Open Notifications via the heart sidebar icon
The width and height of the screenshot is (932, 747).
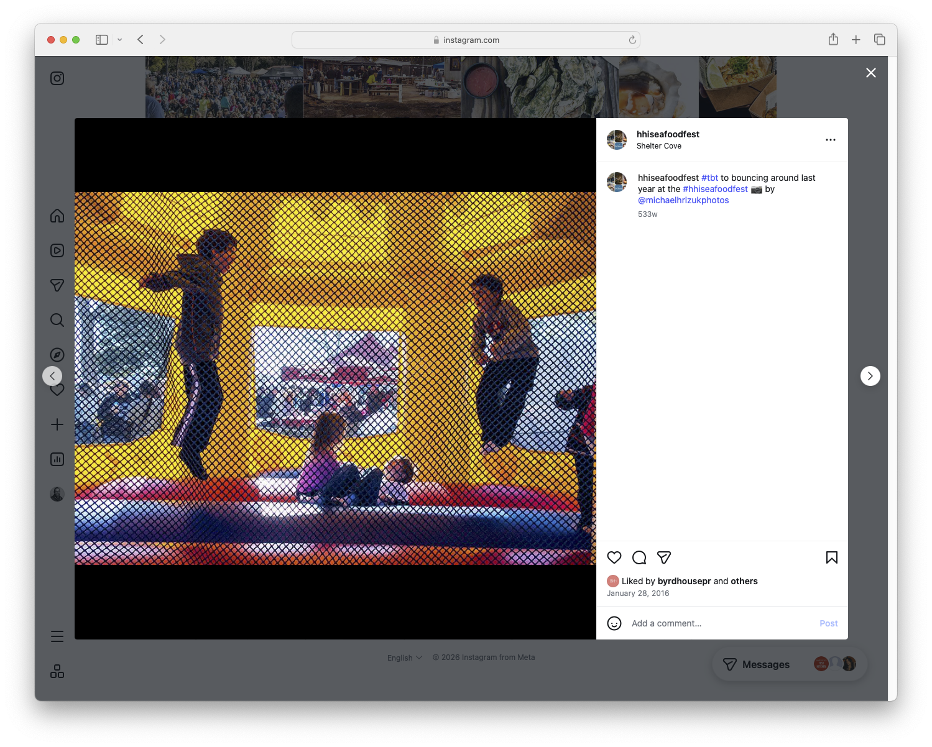(57, 390)
